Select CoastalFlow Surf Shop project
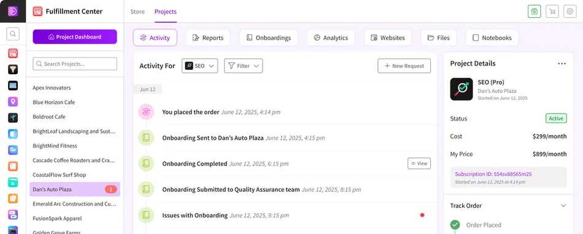Viewport: 583px width, 234px height. pyautogui.click(x=59, y=175)
